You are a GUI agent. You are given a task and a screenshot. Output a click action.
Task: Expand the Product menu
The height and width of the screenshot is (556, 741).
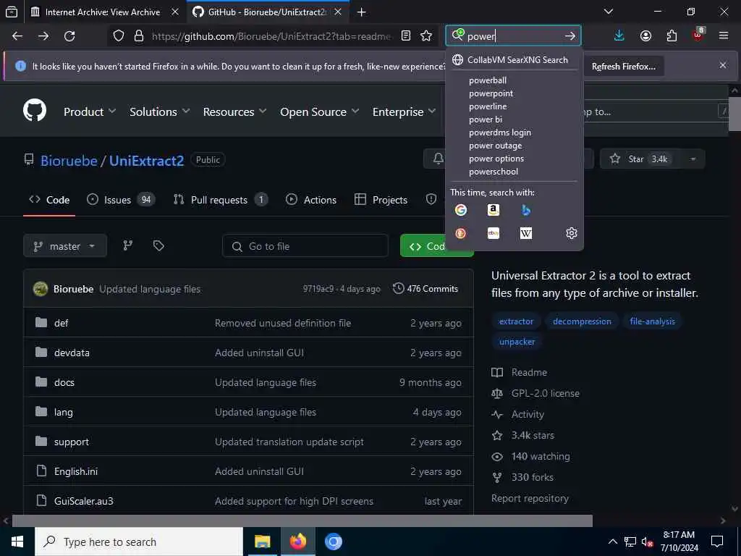click(x=90, y=112)
